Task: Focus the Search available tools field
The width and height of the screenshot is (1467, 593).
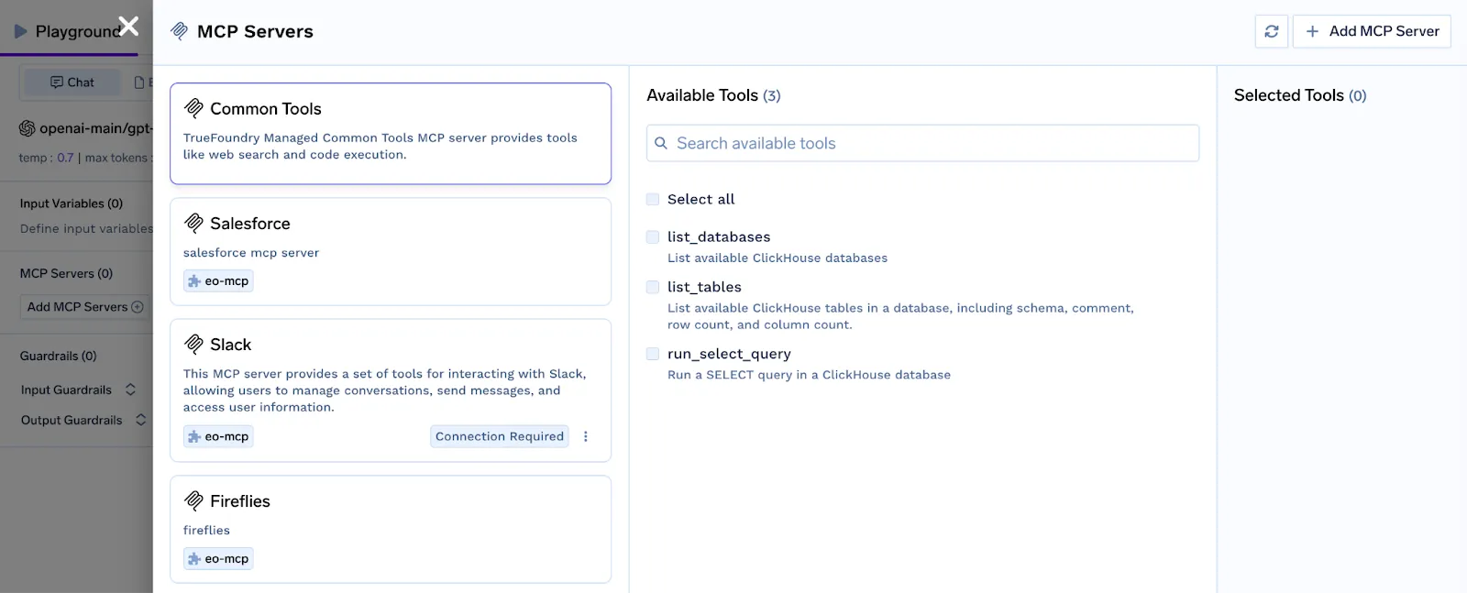Action: coord(922,143)
